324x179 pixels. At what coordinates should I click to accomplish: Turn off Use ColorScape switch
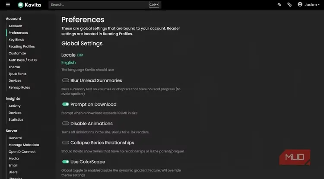(66, 162)
